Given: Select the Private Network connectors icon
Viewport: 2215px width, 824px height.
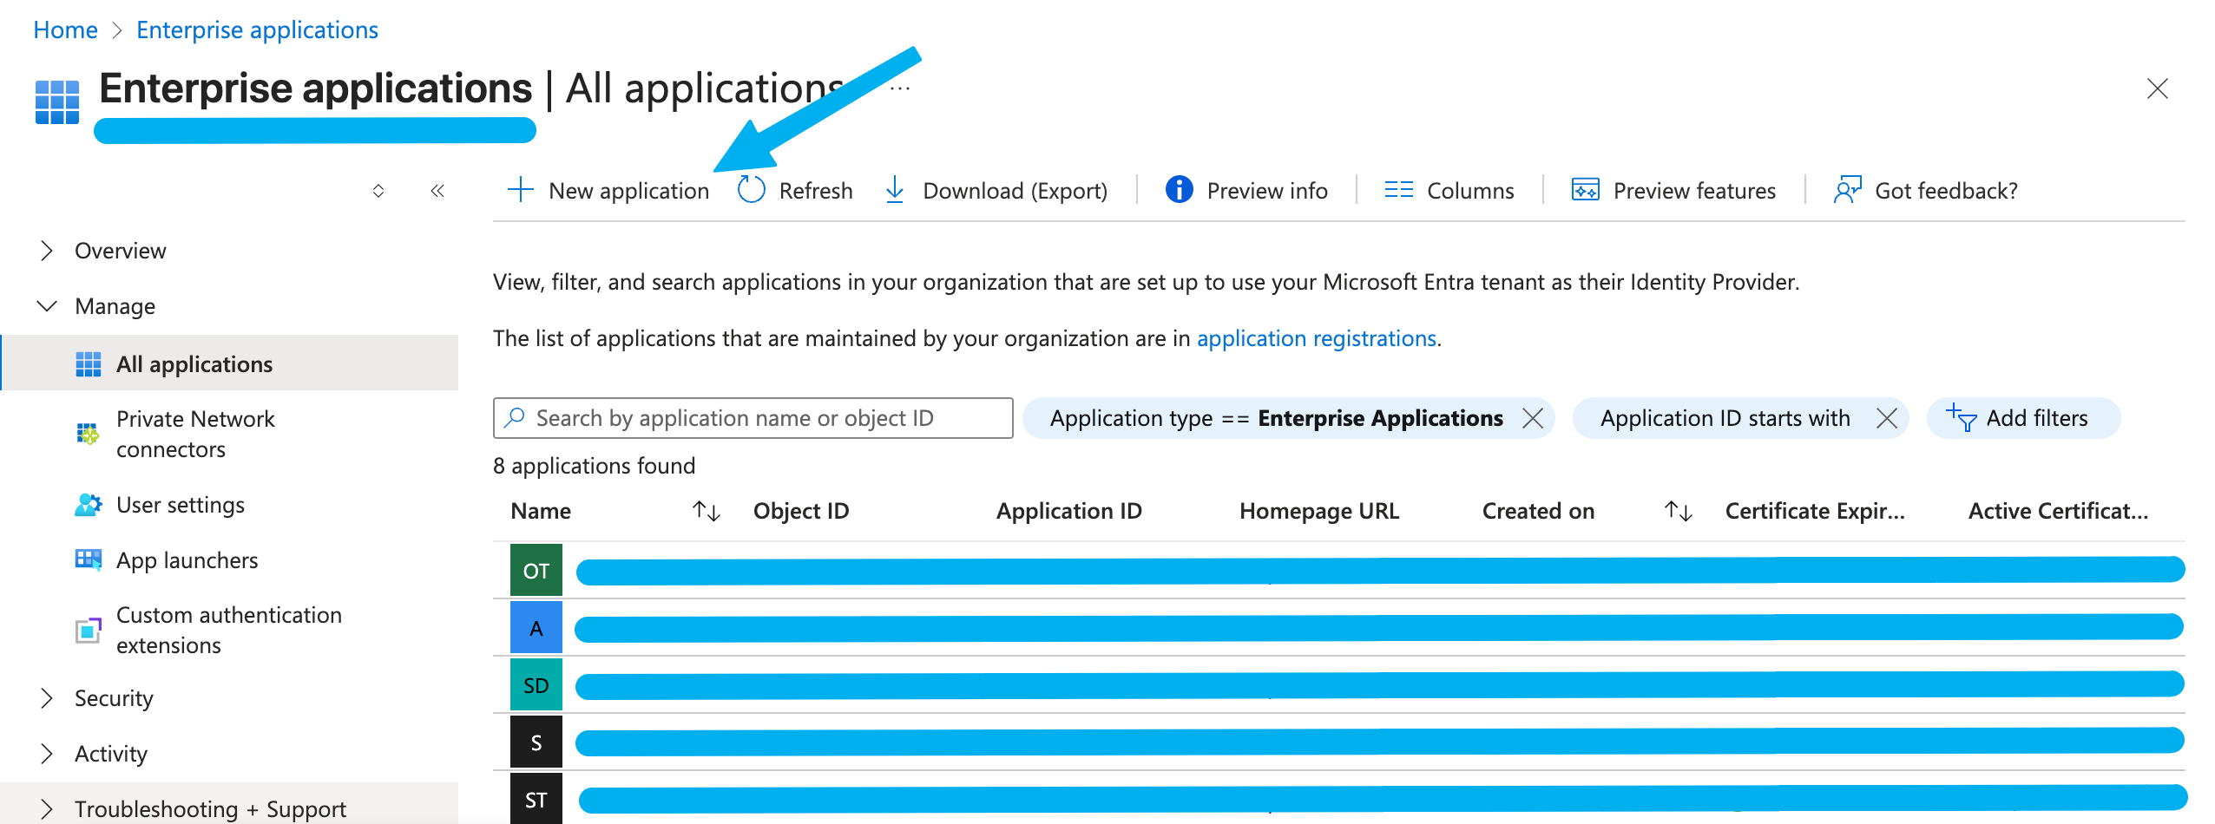Looking at the screenshot, I should point(89,433).
